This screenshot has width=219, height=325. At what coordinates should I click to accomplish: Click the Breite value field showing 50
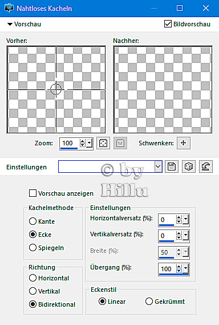click(167, 252)
